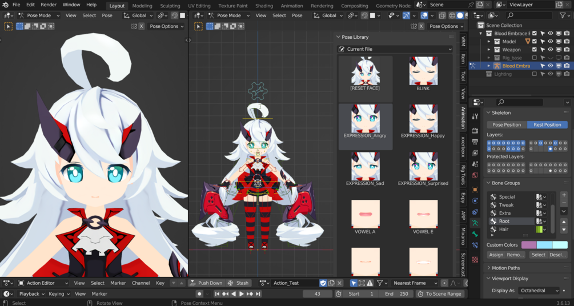Image resolution: width=574 pixels, height=306 pixels.
Task: Click the Blender logo menu icon
Action: (6, 5)
